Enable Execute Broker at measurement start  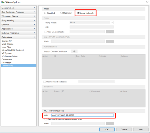tap(46, 119)
